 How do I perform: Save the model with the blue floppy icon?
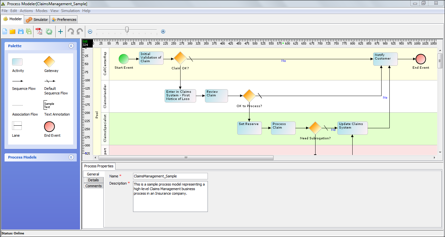coord(21,32)
